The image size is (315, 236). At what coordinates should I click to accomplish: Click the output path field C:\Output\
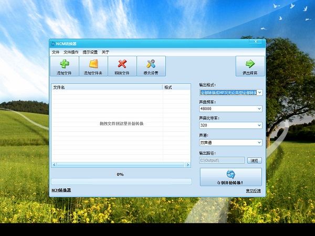[222, 160]
